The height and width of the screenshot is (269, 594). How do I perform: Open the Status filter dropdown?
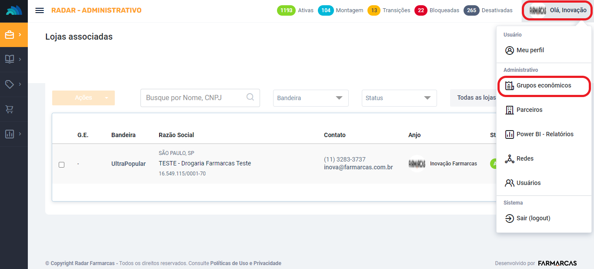click(x=399, y=98)
